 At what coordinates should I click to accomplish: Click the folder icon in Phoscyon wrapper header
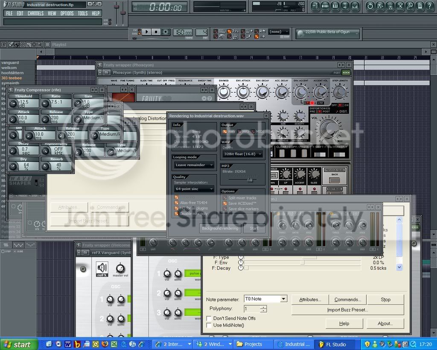pyautogui.click(x=107, y=73)
